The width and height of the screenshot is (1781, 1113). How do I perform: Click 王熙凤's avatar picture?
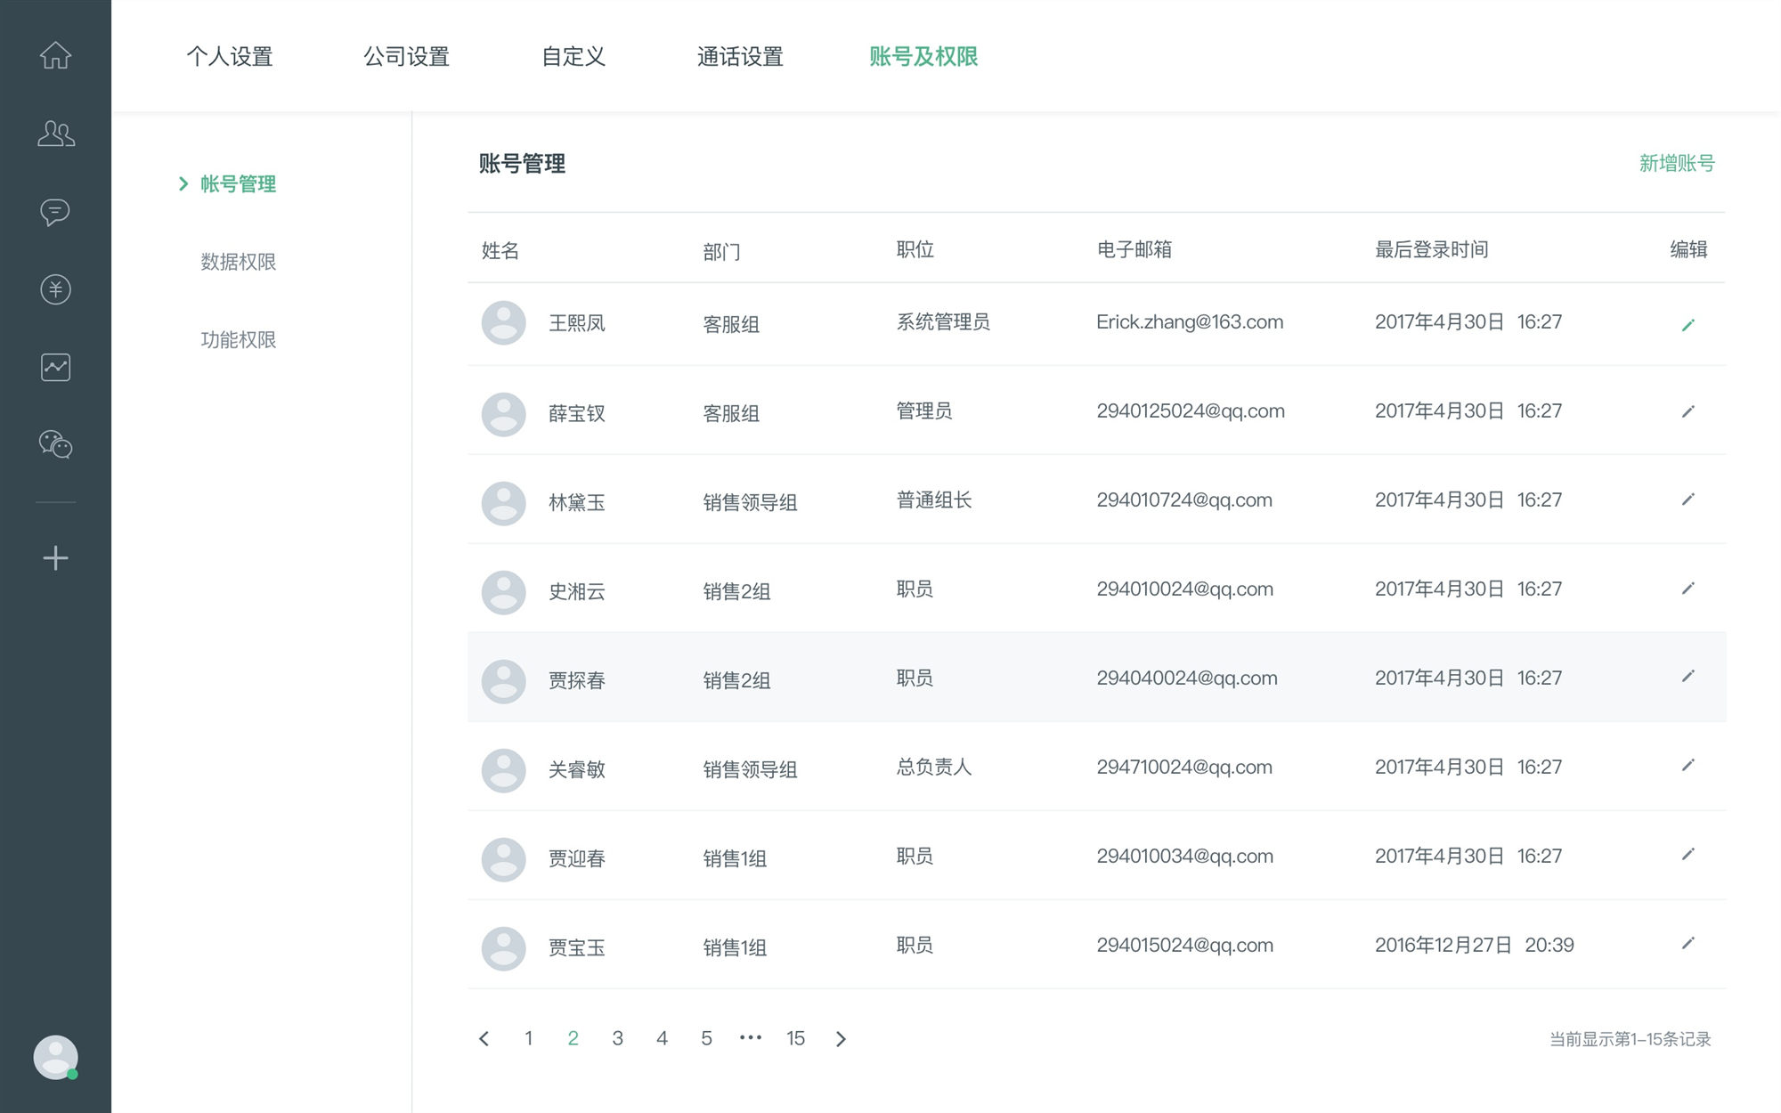point(503,322)
